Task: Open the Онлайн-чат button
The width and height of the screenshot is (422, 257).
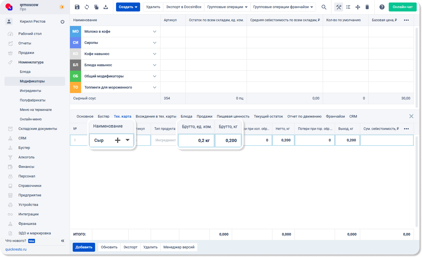Action: [x=403, y=7]
